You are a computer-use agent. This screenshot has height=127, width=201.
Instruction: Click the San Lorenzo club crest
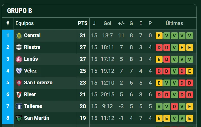coord(19,83)
